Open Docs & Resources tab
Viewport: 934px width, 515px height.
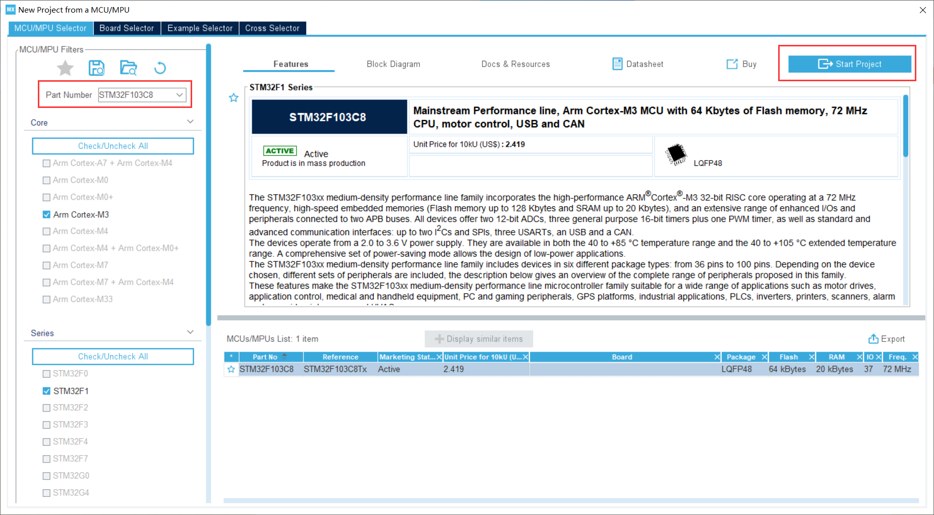(x=515, y=64)
